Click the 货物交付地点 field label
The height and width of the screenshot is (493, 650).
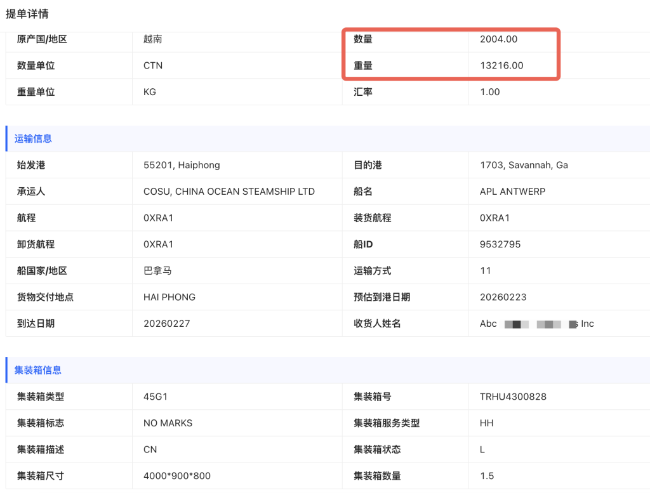pos(45,297)
